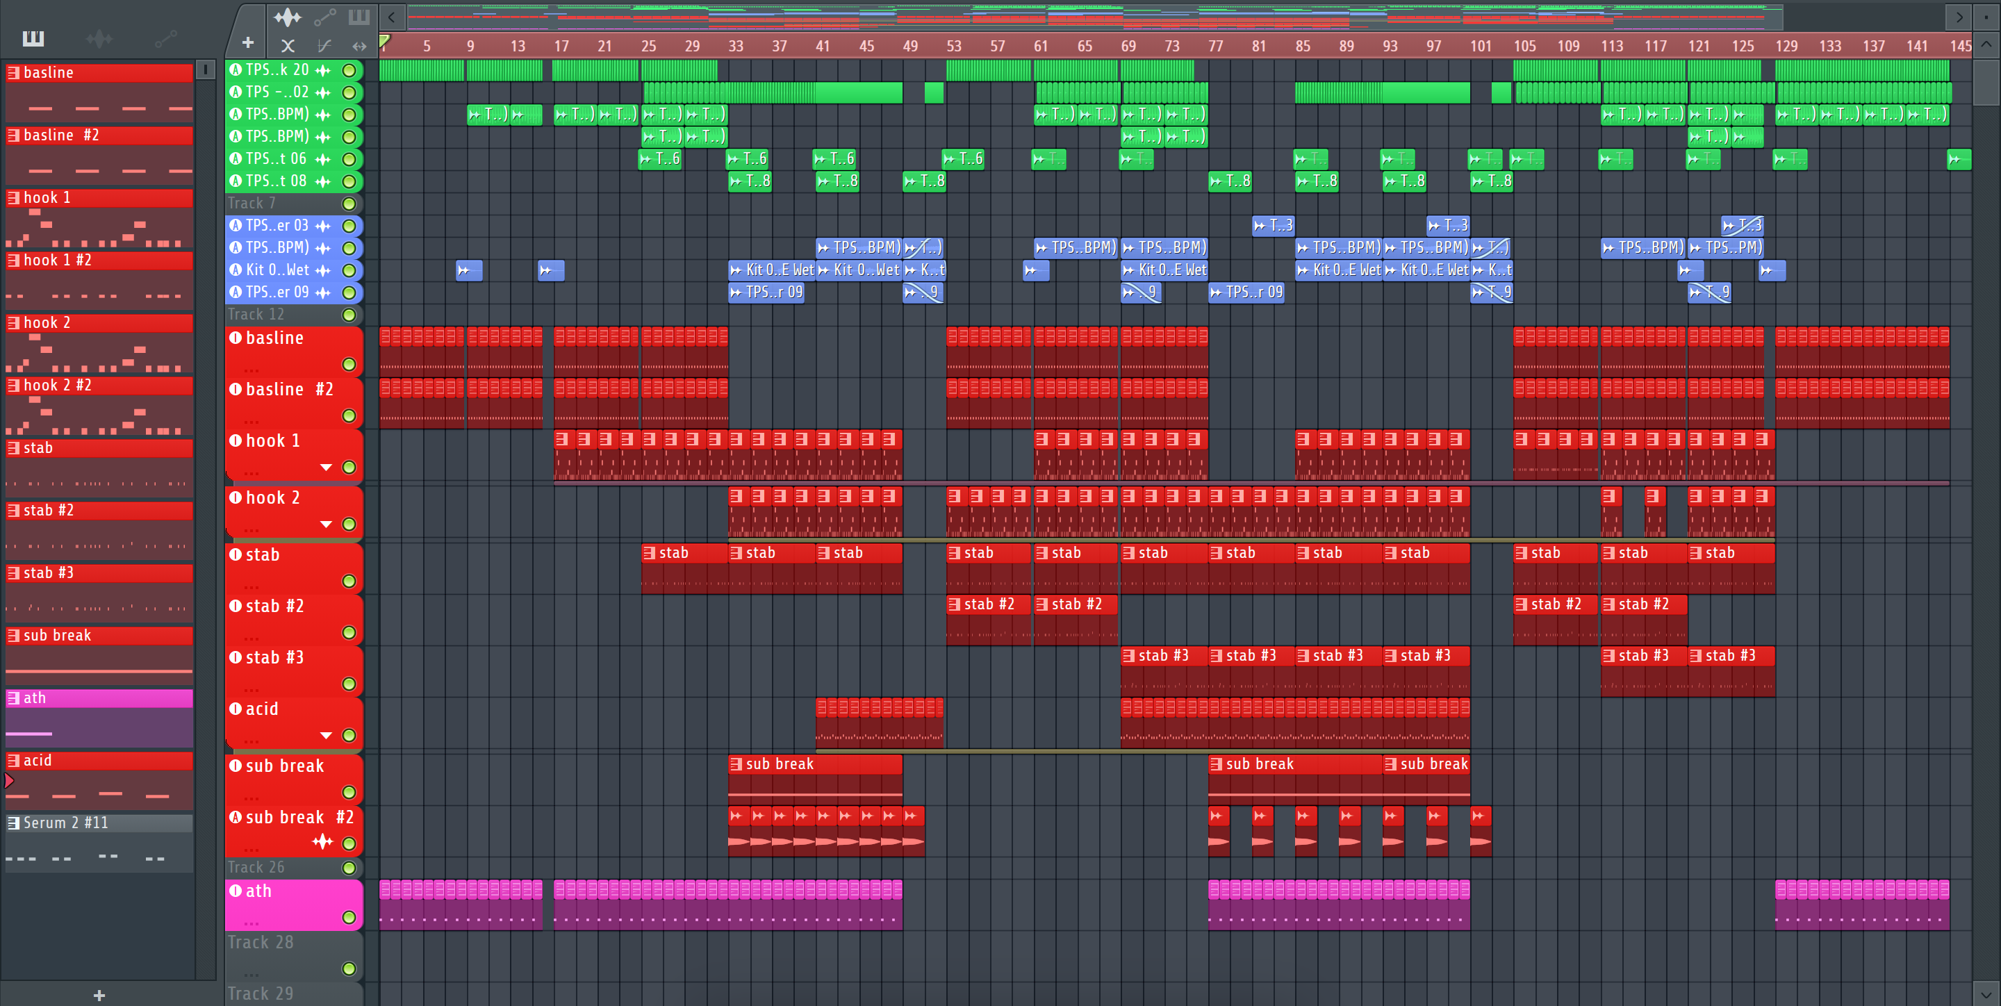Click the add pattern plus at picker bottom
This screenshot has height=1006, width=2001.
click(99, 995)
